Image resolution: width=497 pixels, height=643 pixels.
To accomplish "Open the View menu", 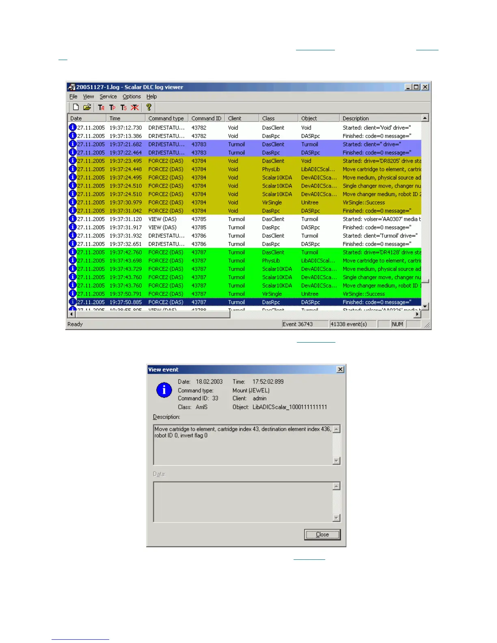I will click(89, 97).
